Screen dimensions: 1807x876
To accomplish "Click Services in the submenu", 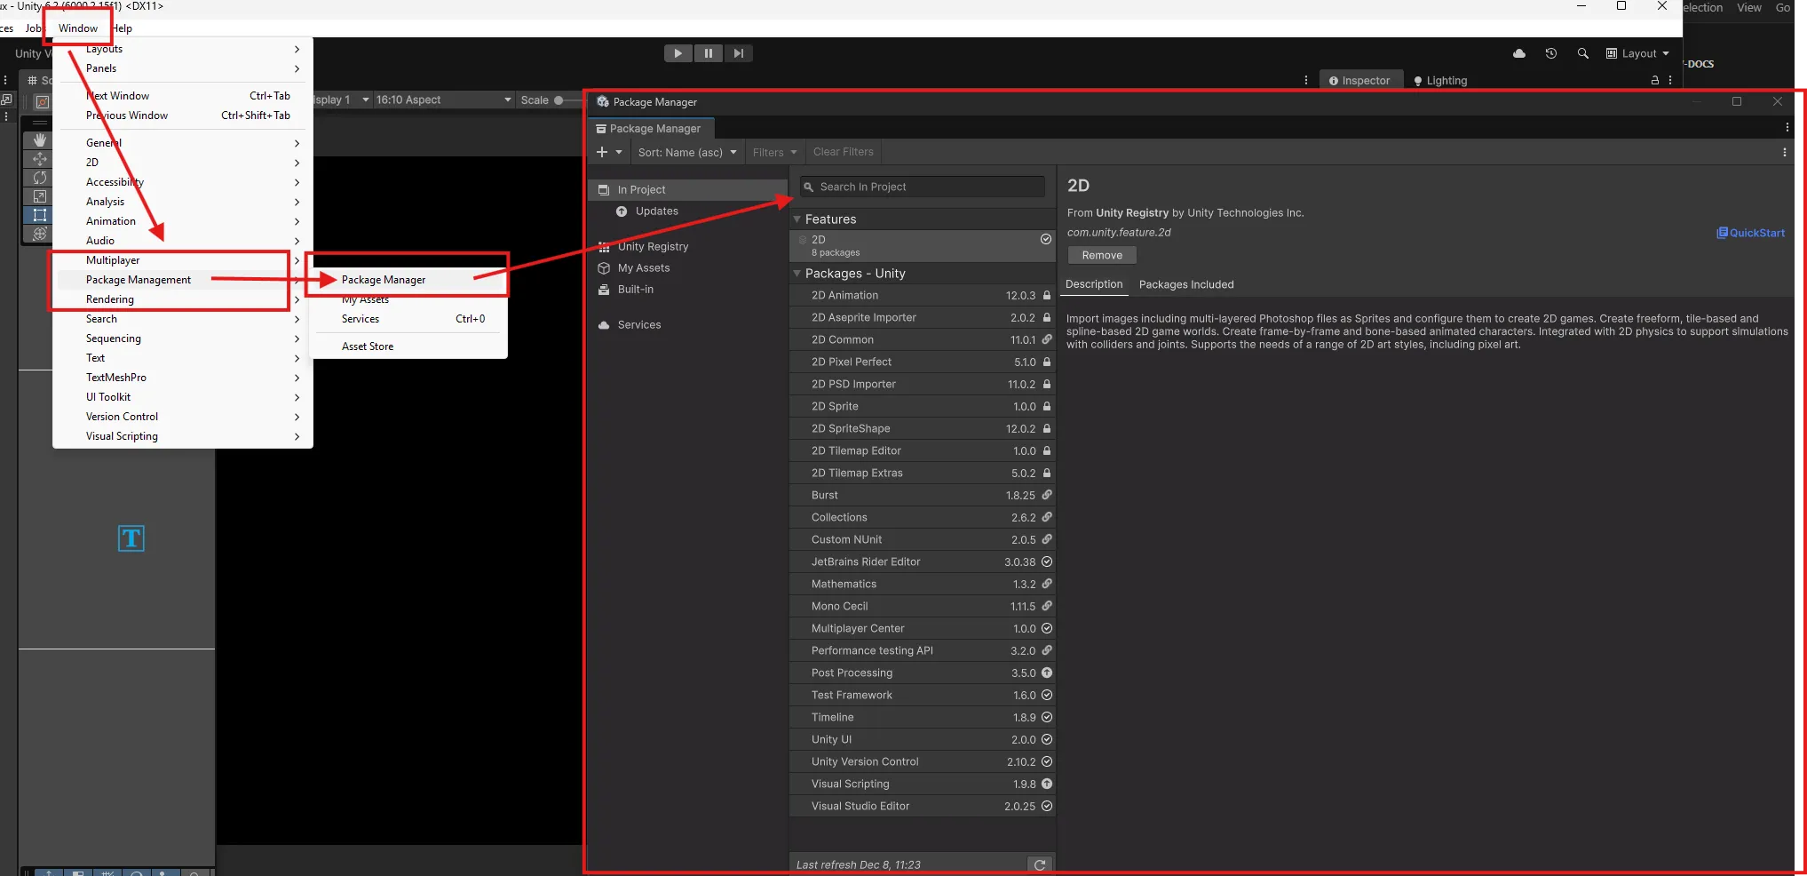I will click(x=408, y=319).
